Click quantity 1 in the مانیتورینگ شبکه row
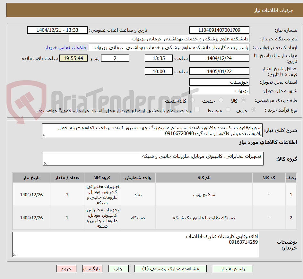This screenshot has height=279, width=303. coord(67,218)
